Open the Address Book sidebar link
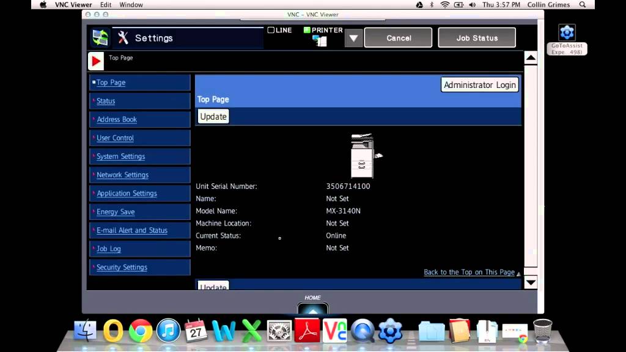The image size is (626, 352). (117, 119)
